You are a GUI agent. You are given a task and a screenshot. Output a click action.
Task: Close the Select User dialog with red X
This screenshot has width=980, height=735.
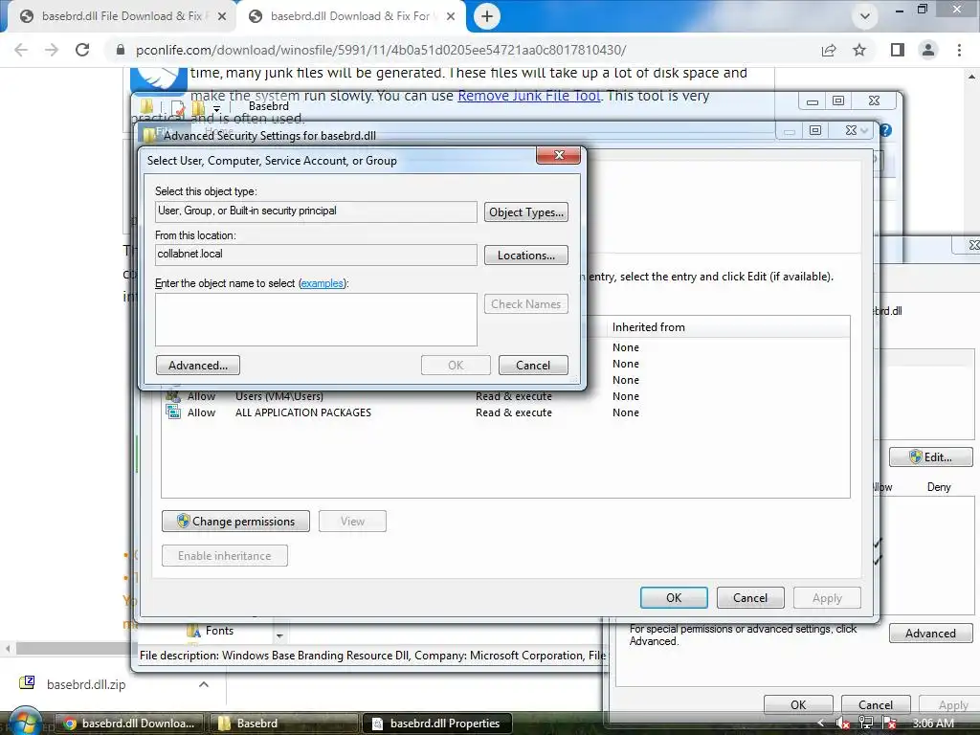pyautogui.click(x=559, y=155)
